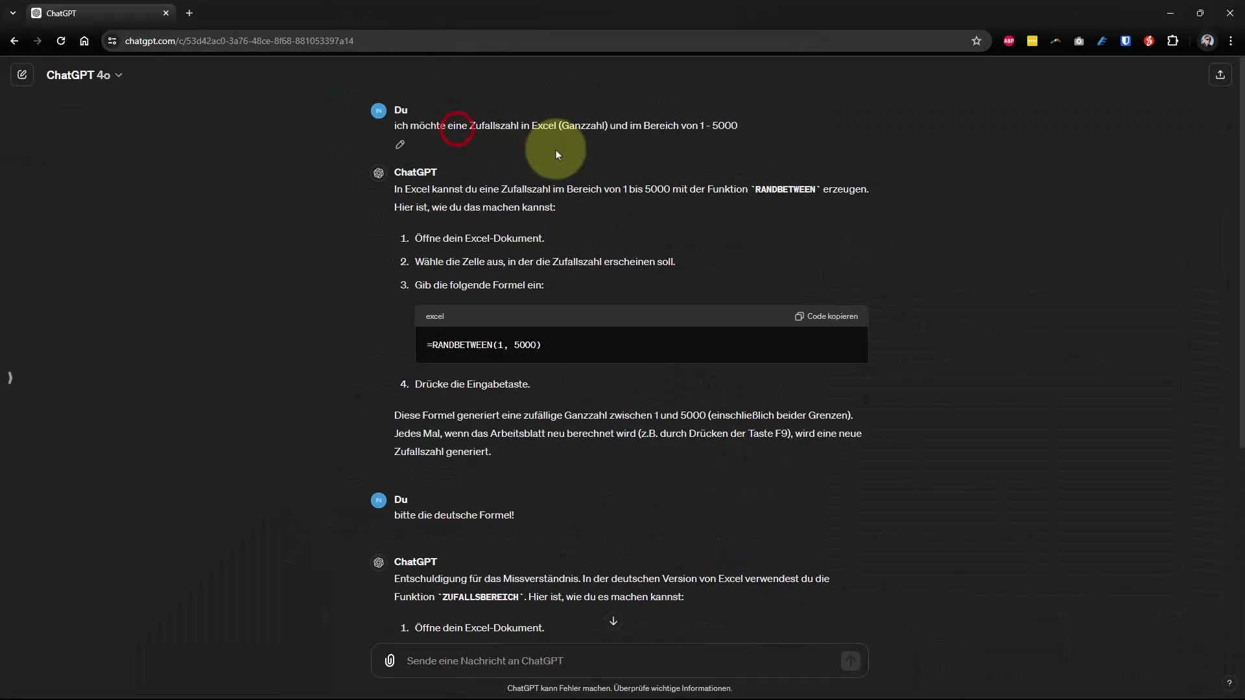Click the address bar URL
Image resolution: width=1245 pixels, height=700 pixels.
[x=239, y=41]
